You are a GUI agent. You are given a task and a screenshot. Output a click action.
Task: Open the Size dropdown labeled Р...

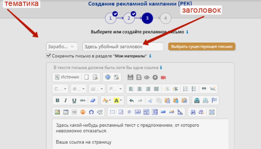115,89
